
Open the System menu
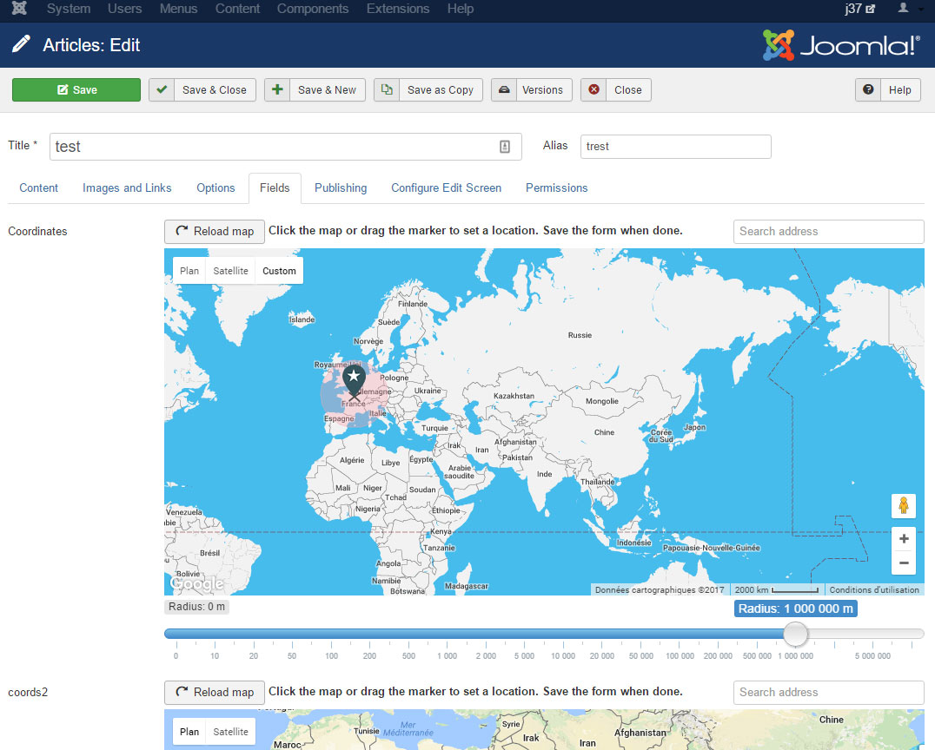[x=69, y=9]
